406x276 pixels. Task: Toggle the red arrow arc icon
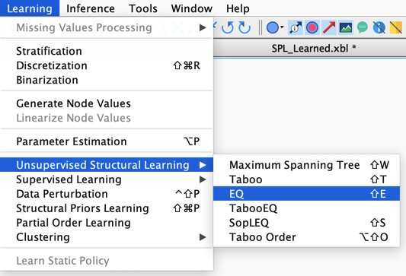pyautogui.click(x=329, y=27)
